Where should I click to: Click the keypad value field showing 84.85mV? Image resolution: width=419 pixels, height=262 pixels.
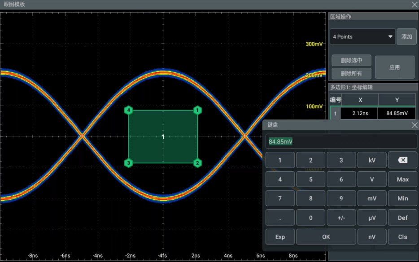(x=341, y=141)
